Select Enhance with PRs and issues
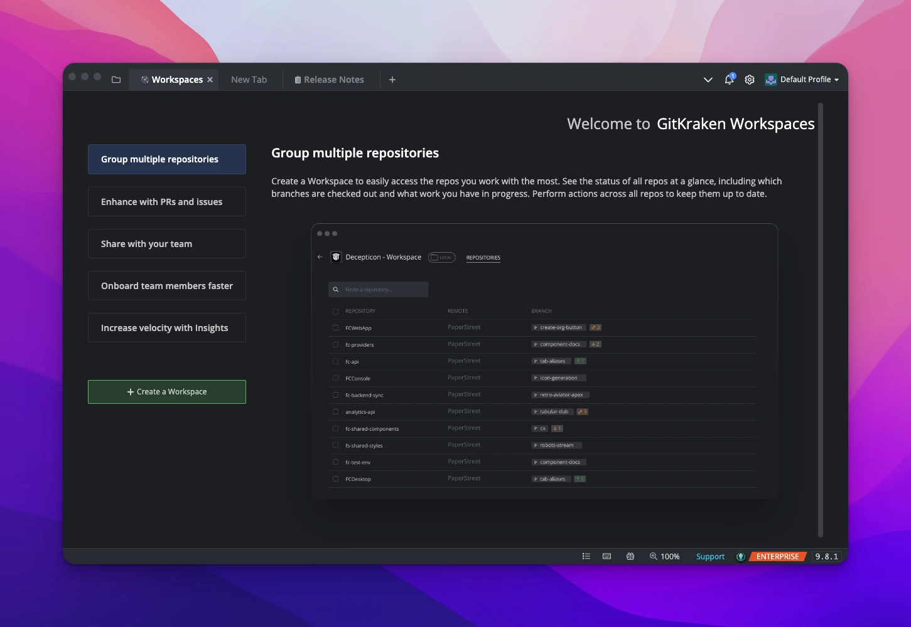 (167, 202)
